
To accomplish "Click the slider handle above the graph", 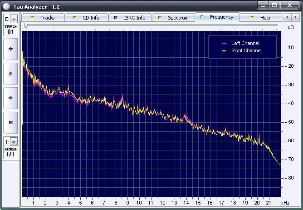I will pyautogui.click(x=26, y=26).
